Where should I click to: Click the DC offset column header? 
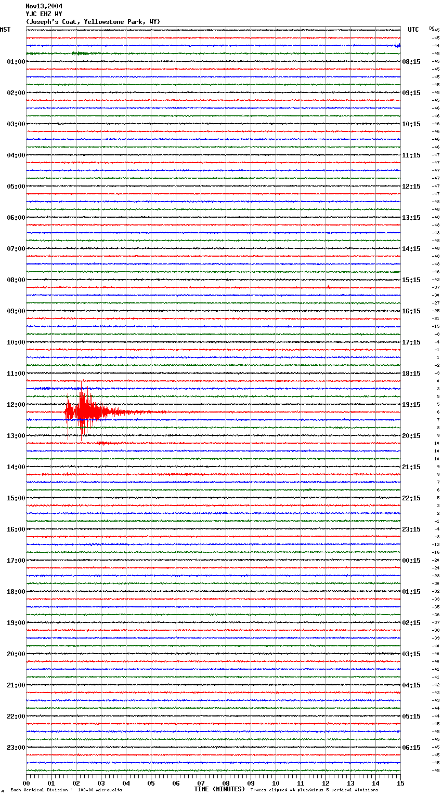(431, 28)
